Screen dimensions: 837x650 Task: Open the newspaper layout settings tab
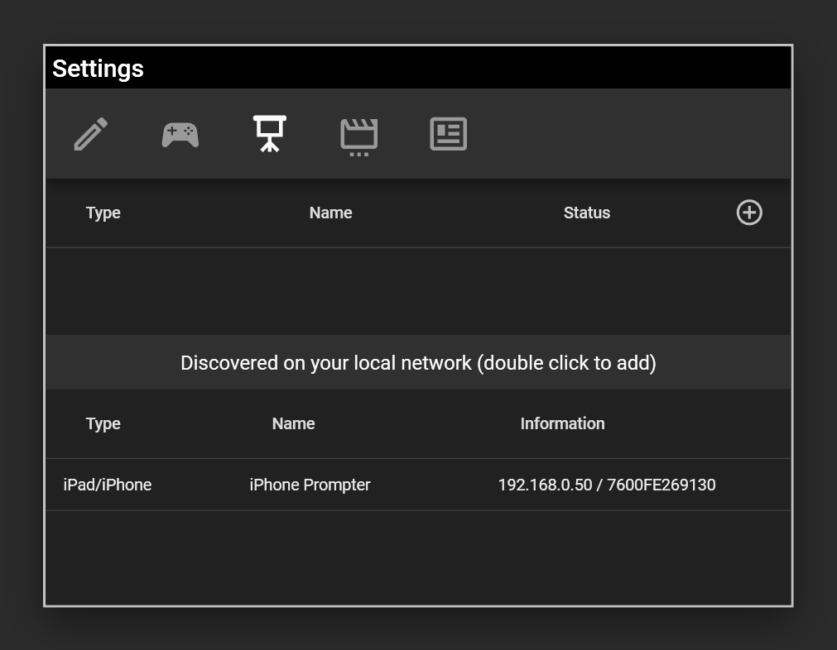tap(448, 134)
